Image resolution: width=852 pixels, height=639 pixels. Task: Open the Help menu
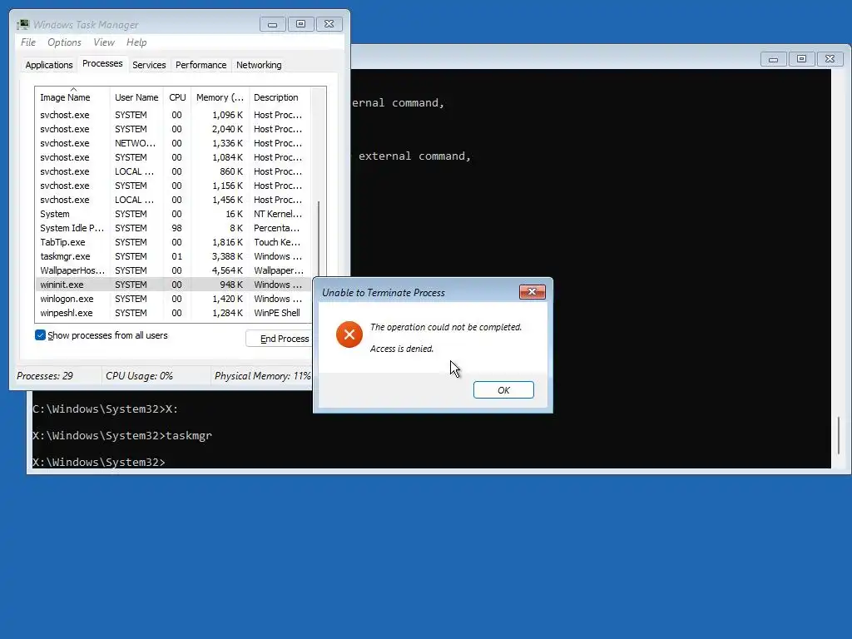pyautogui.click(x=136, y=42)
